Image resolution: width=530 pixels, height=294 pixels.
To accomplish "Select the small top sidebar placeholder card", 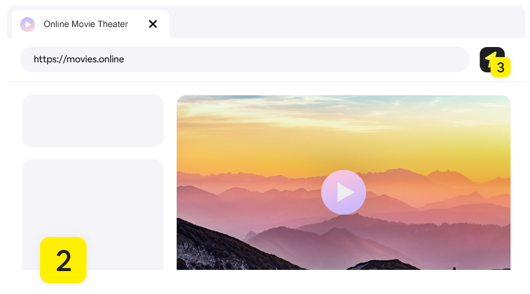I will [x=93, y=121].
